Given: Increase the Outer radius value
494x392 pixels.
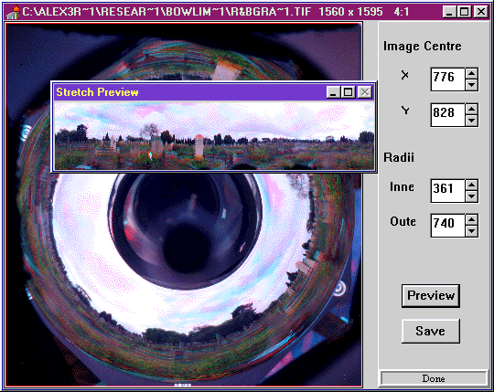Looking at the screenshot, I should tap(471, 220).
